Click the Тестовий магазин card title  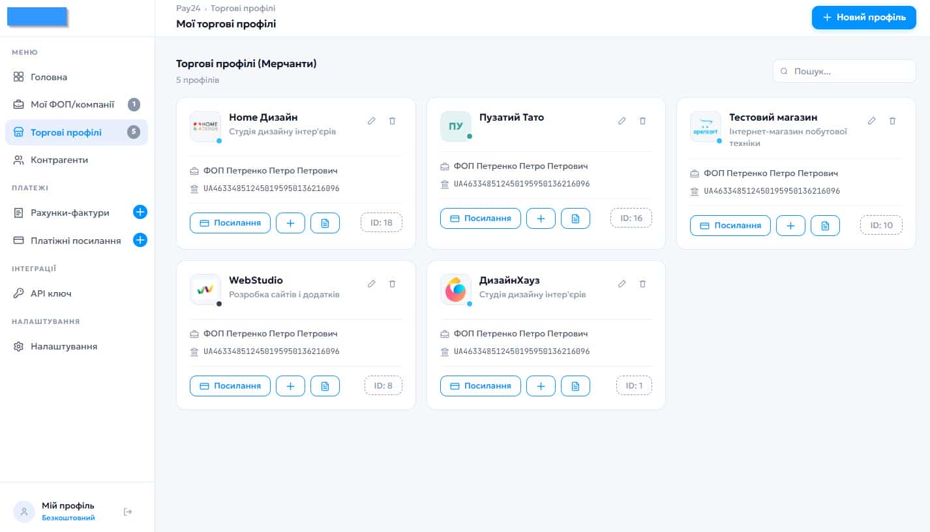(773, 117)
